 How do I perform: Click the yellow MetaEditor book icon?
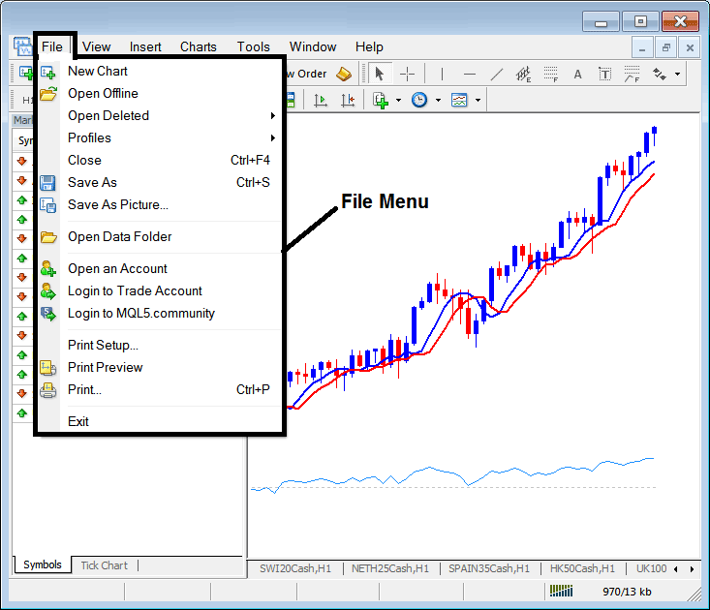click(x=344, y=74)
